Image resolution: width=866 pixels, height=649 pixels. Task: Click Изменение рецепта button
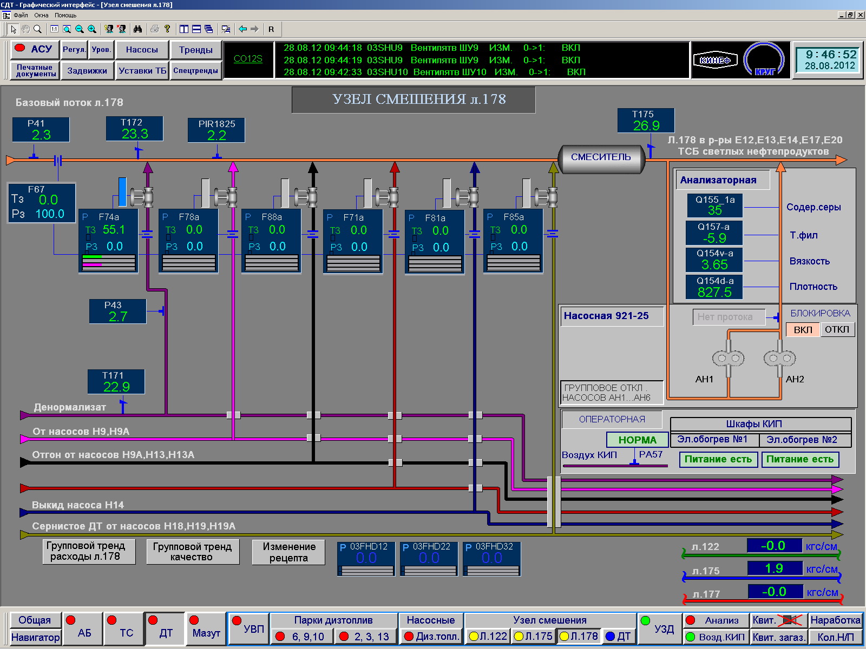[289, 552]
